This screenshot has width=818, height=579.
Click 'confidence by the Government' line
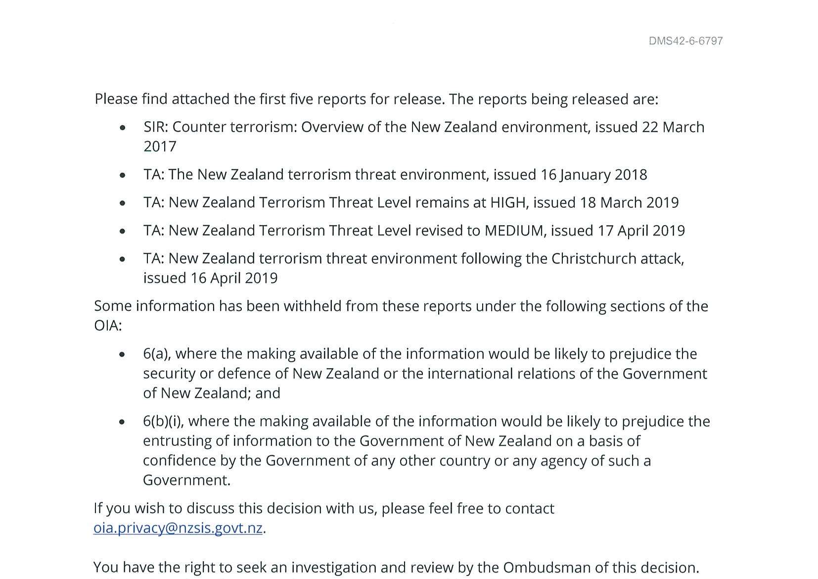pyautogui.click(x=397, y=461)
